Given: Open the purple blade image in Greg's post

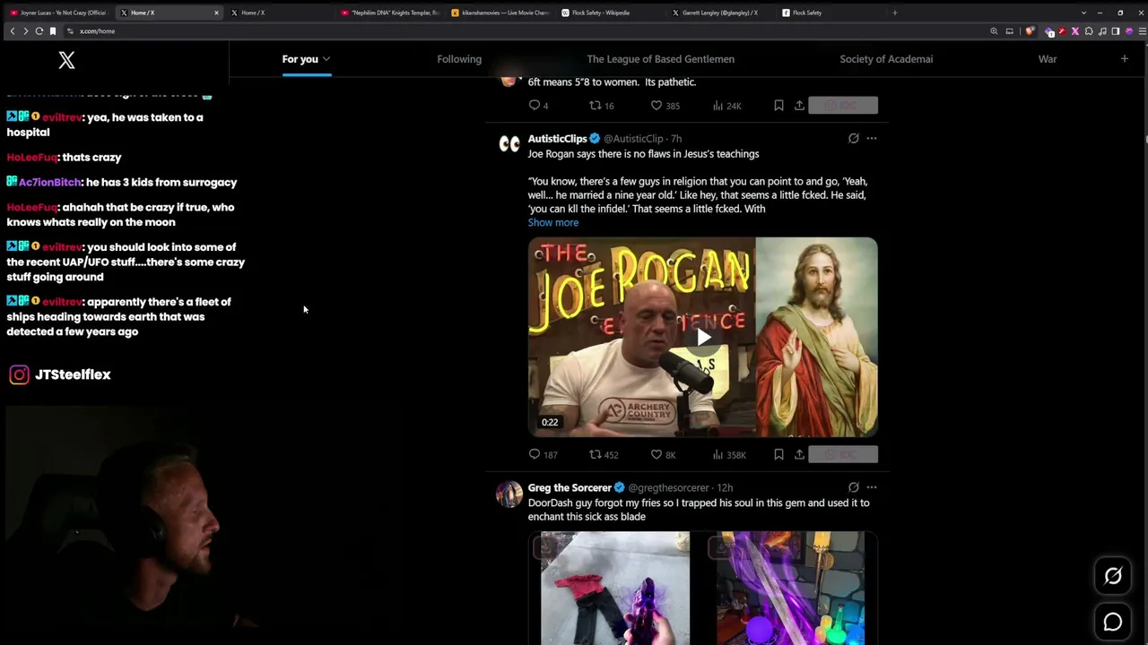Looking at the screenshot, I should 790,588.
